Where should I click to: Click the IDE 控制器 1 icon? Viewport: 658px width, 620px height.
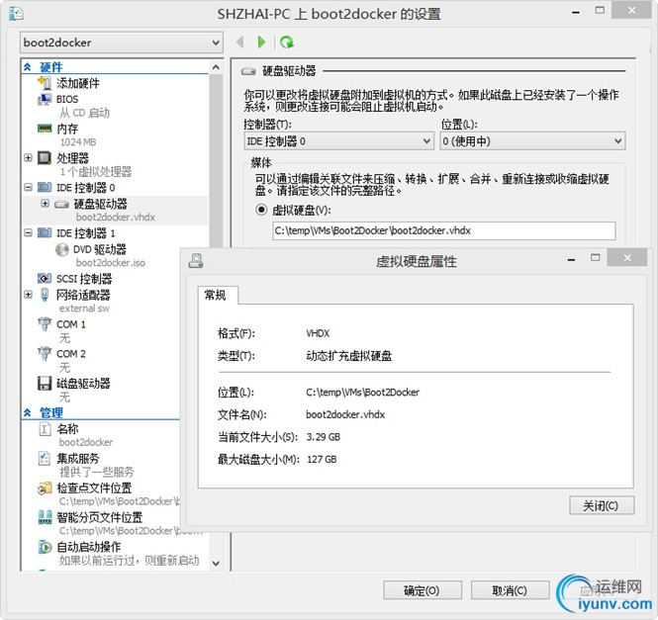point(45,232)
